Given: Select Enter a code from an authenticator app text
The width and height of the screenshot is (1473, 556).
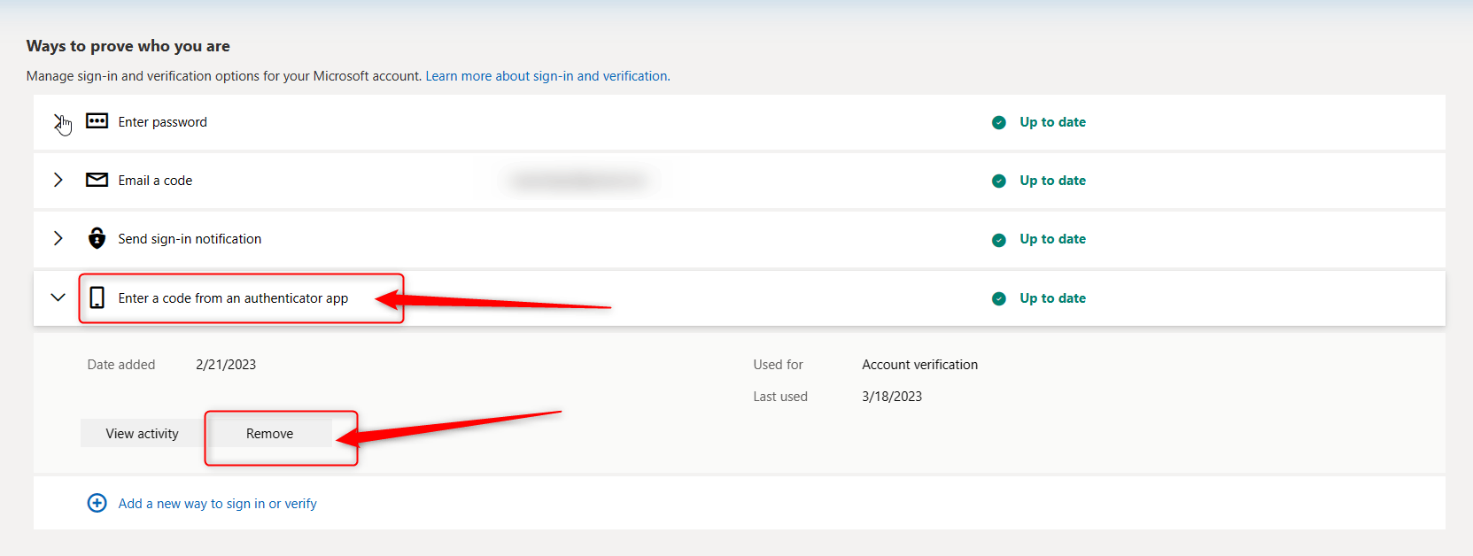Looking at the screenshot, I should (233, 298).
